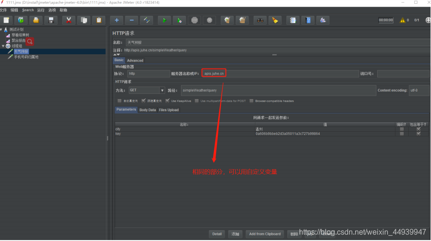
Task: Click the Help question mark icon
Action: point(308,20)
